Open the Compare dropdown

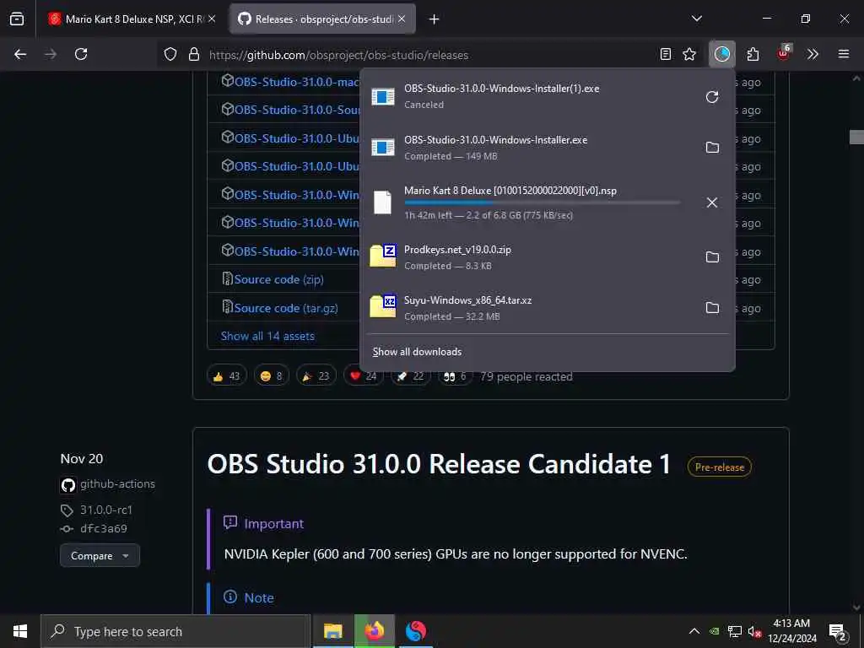[100, 555]
